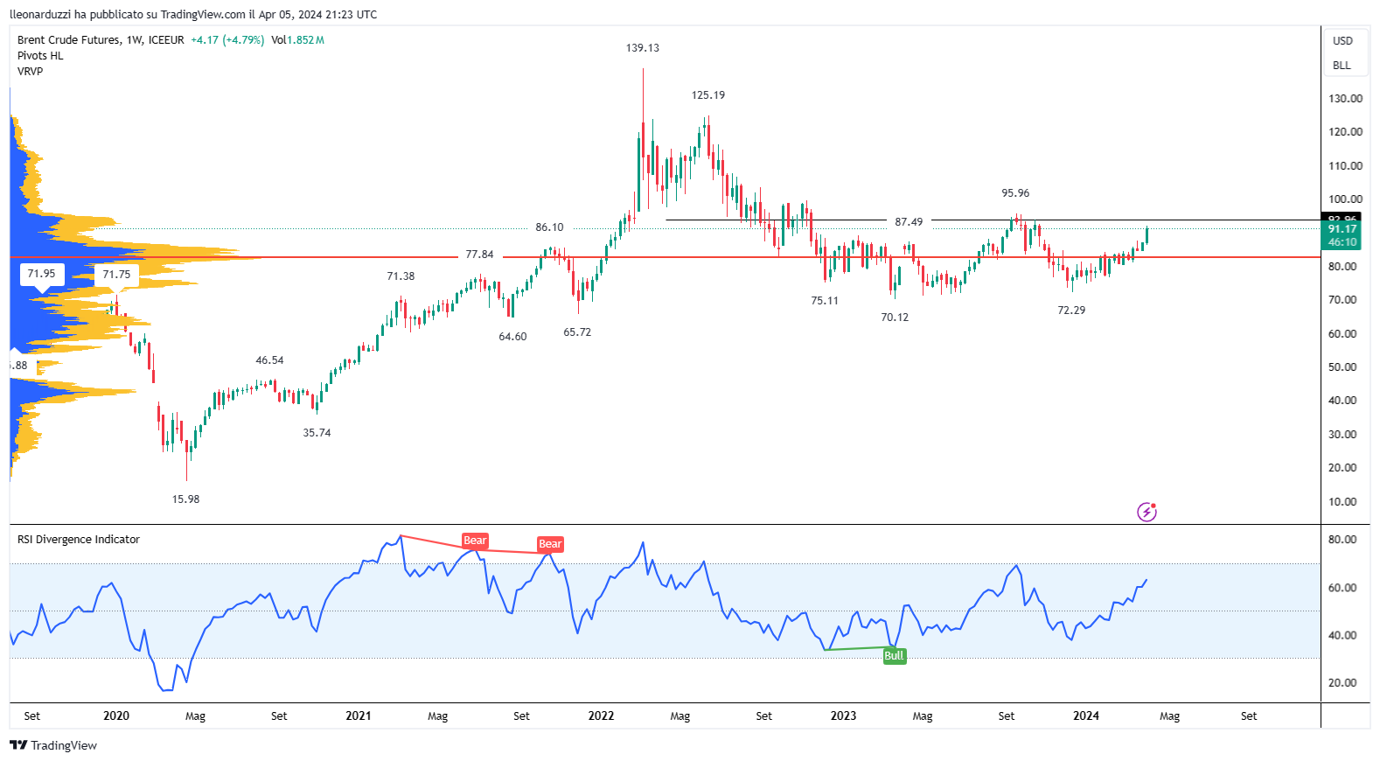Viewport: 1380px width, 761px height.
Task: Click the 139.13 pivot high label
Action: [x=643, y=48]
